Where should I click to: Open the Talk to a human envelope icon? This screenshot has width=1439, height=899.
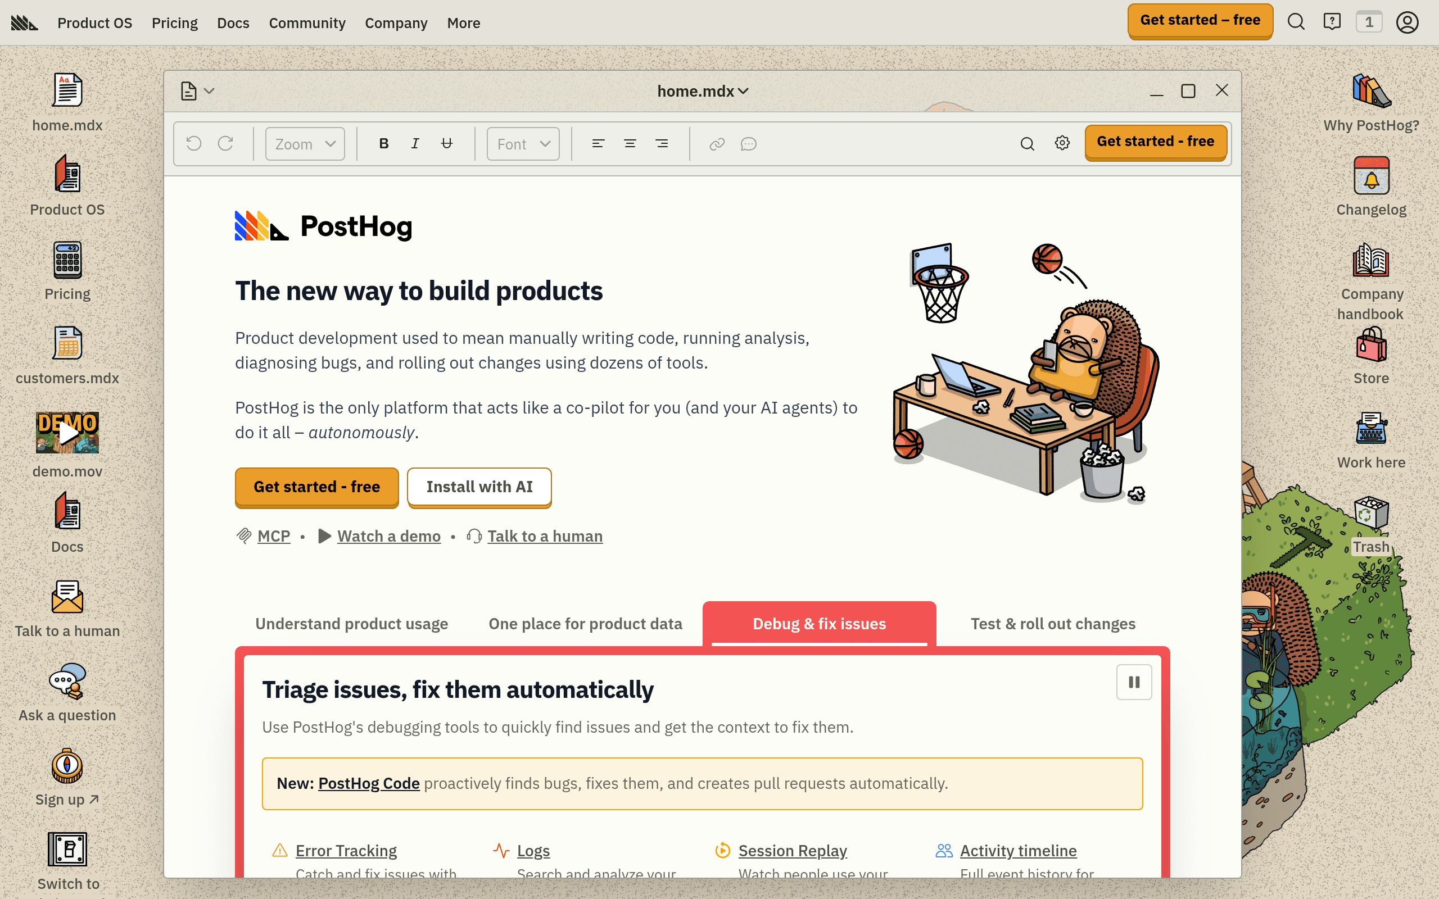coord(67,596)
